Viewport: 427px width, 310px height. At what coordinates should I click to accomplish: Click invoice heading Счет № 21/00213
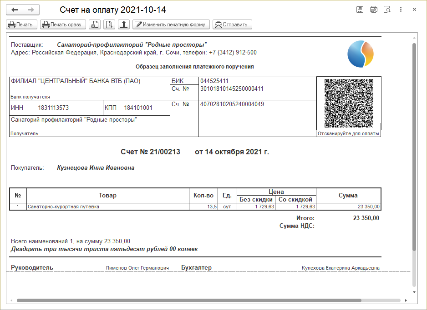click(x=150, y=152)
